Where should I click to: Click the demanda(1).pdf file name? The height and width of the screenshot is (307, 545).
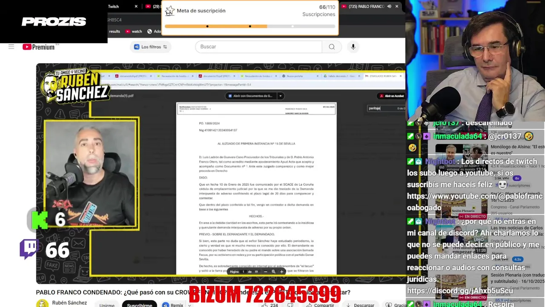tap(122, 96)
